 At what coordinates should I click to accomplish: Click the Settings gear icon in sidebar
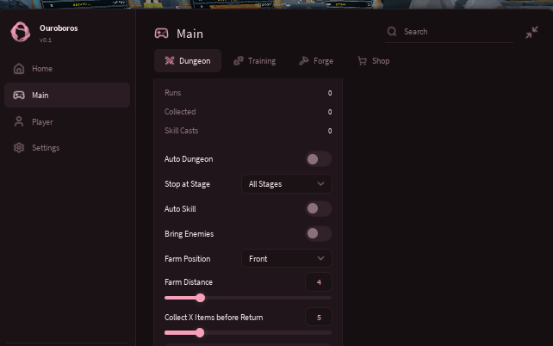pos(19,148)
